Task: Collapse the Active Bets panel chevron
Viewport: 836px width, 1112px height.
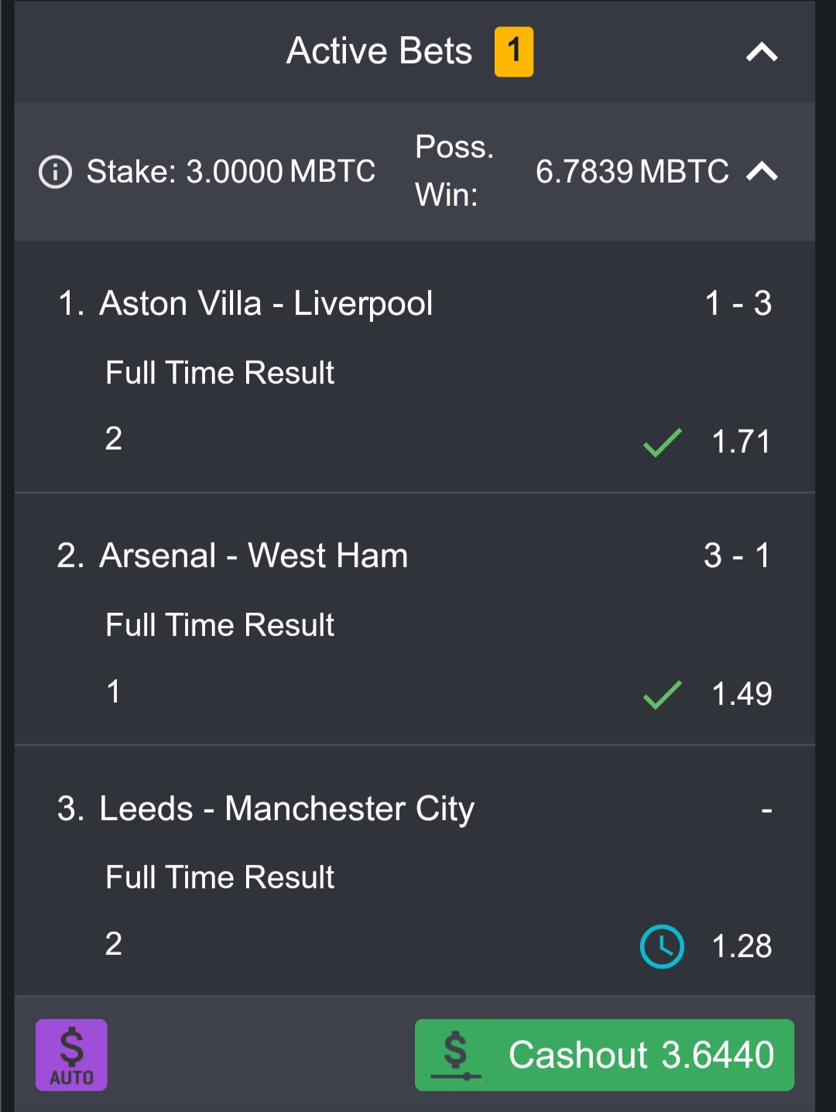Action: coord(762,52)
